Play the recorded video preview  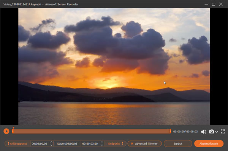point(6,131)
